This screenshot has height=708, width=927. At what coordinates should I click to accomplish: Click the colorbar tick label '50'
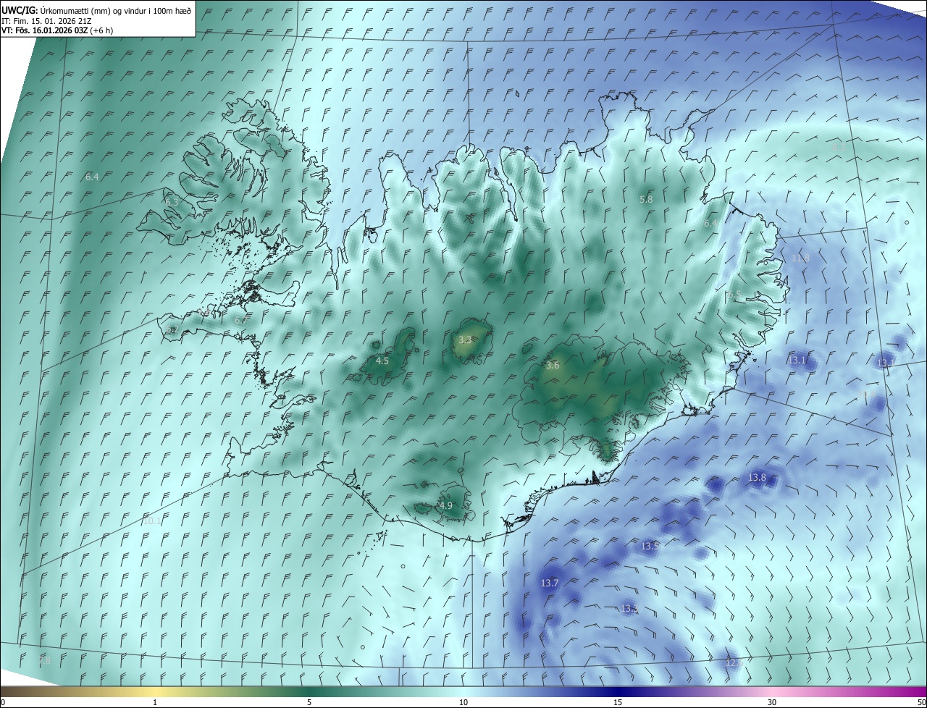click(x=921, y=702)
